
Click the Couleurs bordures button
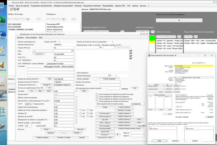click(x=124, y=107)
